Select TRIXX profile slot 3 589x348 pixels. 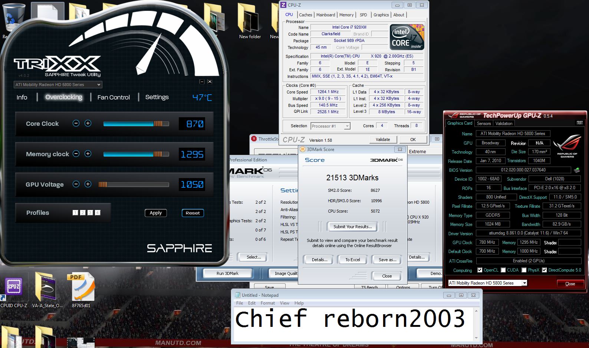[x=90, y=213]
